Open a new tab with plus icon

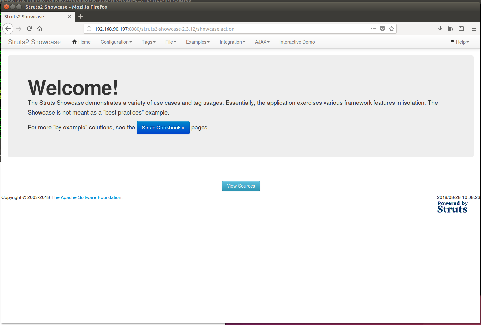[x=81, y=16]
